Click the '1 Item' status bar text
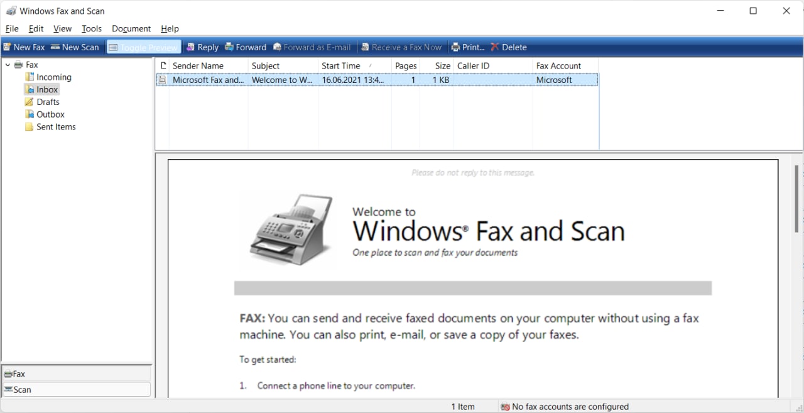804x413 pixels. coord(463,407)
